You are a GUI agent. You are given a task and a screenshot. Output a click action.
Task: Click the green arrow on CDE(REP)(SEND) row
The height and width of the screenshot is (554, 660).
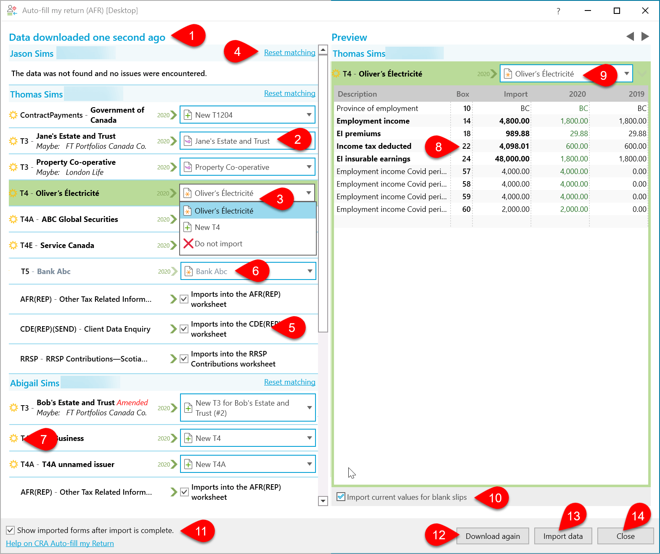[174, 329]
